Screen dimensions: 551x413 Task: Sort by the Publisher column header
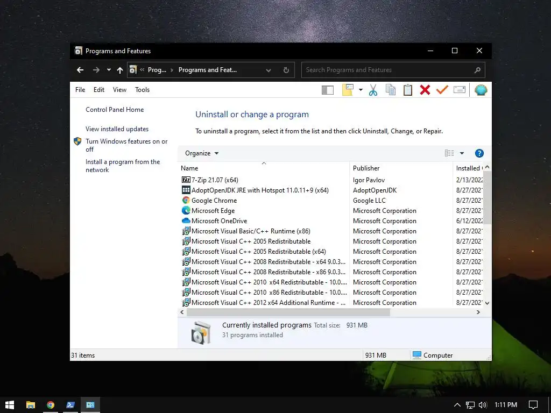pyautogui.click(x=401, y=168)
